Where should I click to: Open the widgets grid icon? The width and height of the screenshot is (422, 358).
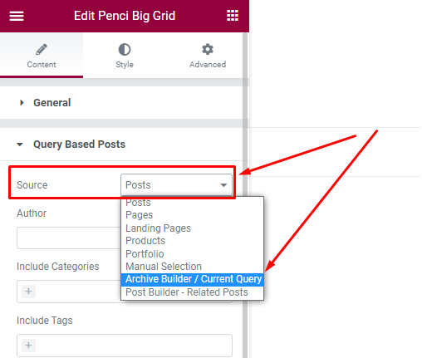[233, 16]
